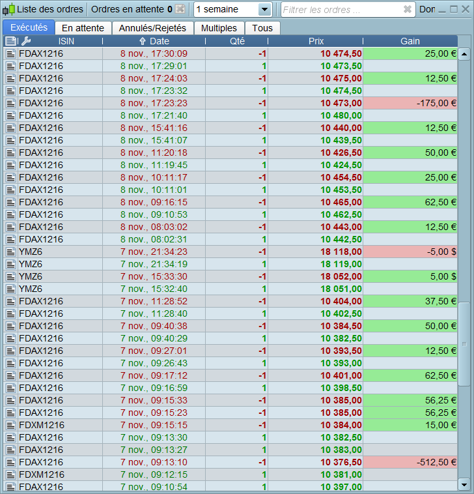Click the wrench settings icon in the header
The image size is (474, 494).
point(26,41)
